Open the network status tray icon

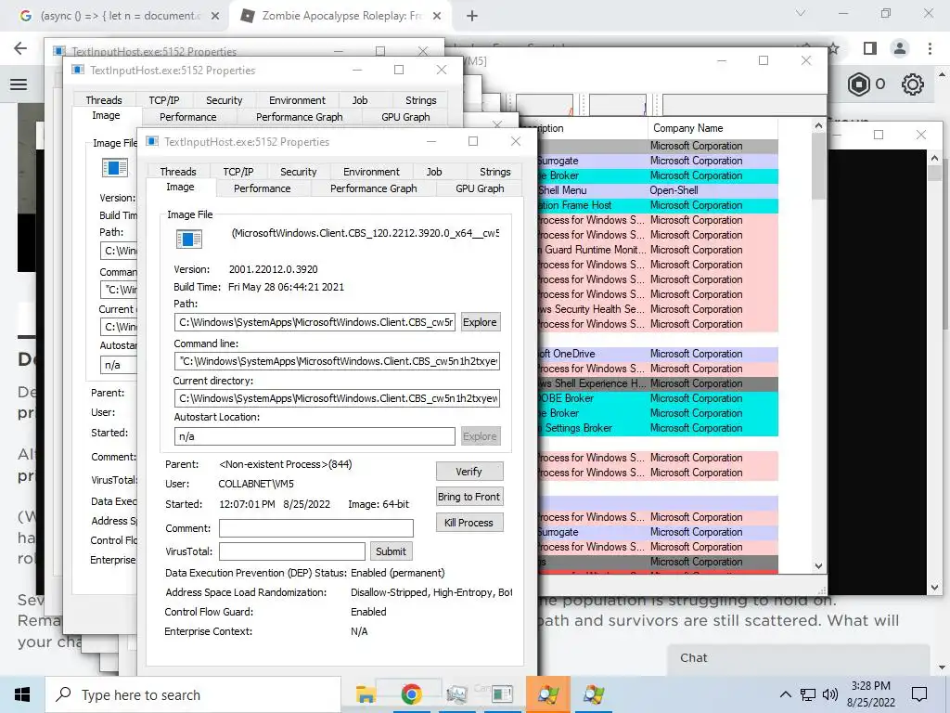pyautogui.click(x=808, y=694)
